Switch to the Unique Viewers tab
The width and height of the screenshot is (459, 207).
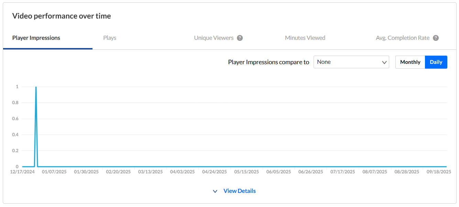pyautogui.click(x=214, y=38)
